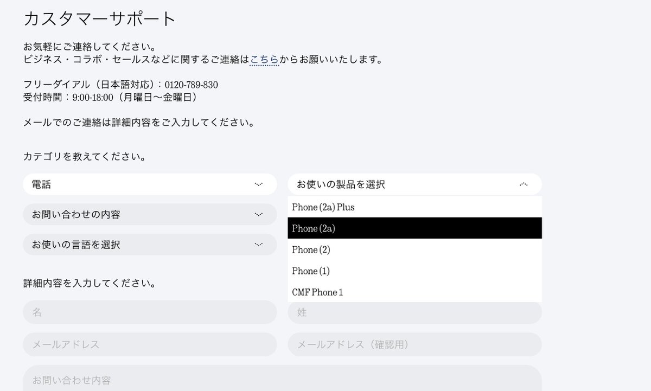
Task: Focus the 名 first name field
Action: (150, 312)
